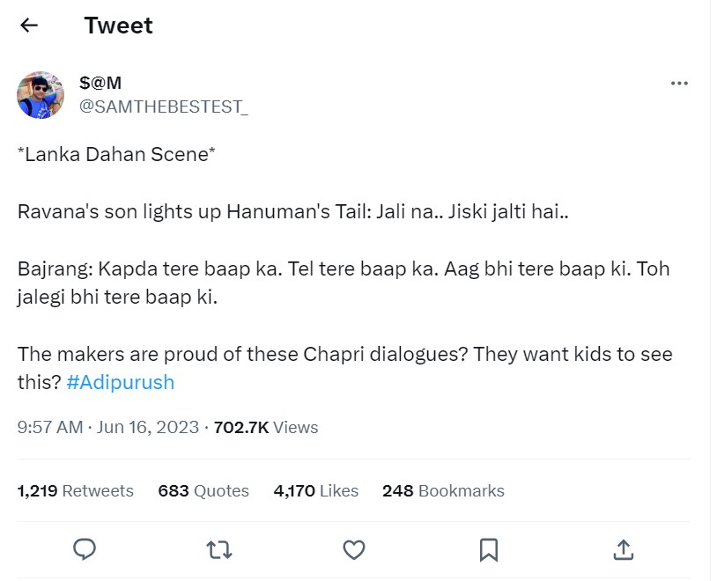Retweet using the arrows icon
Screen dimensions: 724x581
[x=218, y=550]
